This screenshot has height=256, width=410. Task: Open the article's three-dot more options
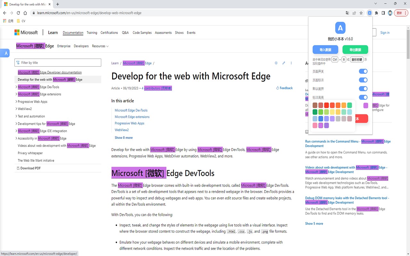tap(291, 63)
